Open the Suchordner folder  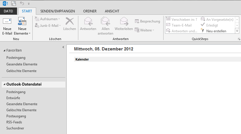pyautogui.click(x=15, y=128)
